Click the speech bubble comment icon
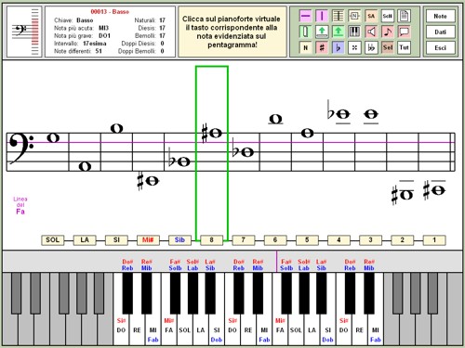 (x=404, y=32)
